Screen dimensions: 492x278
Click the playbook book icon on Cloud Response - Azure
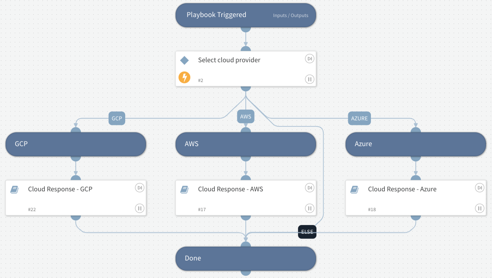pyautogui.click(x=355, y=189)
